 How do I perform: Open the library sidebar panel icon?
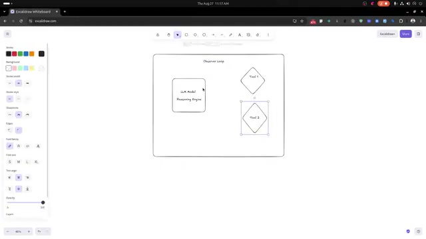click(419, 34)
